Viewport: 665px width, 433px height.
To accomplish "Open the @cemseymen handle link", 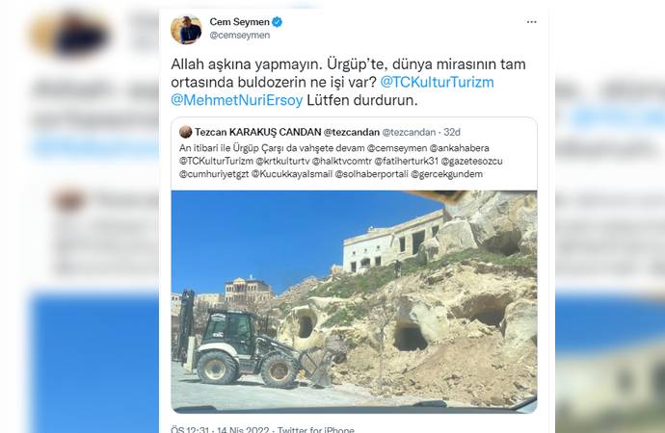I will 240,36.
